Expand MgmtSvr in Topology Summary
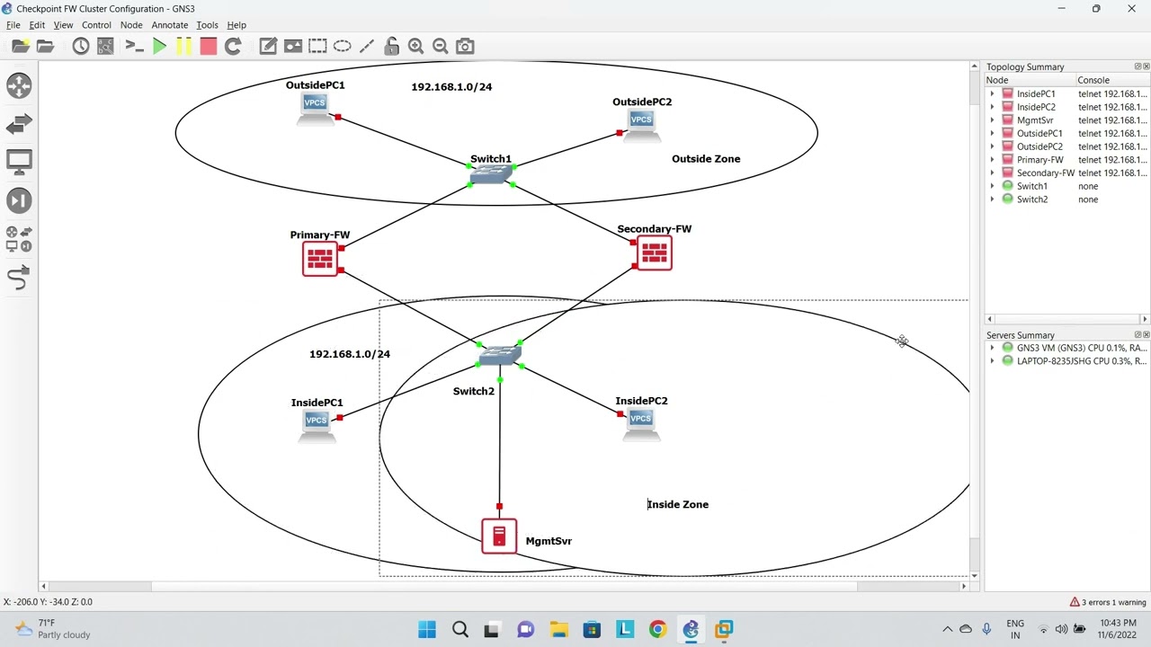Screen dimensions: 1151x647 pos(993,120)
